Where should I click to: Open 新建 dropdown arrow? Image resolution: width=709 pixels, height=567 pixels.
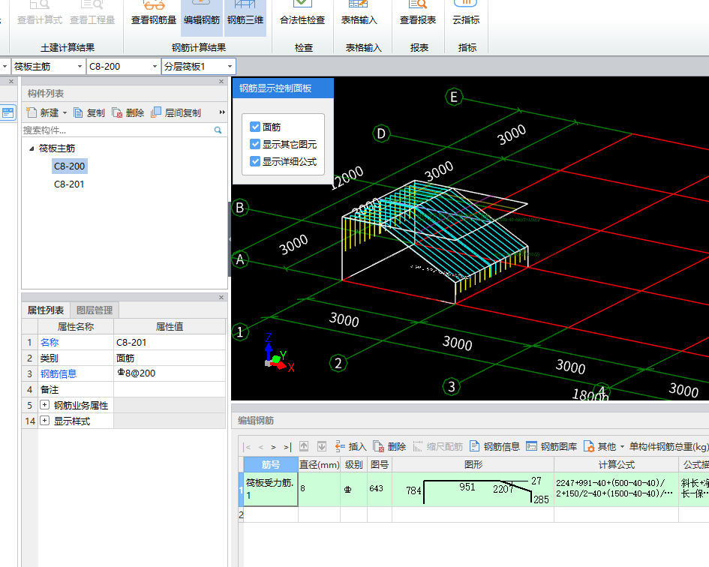coord(65,112)
